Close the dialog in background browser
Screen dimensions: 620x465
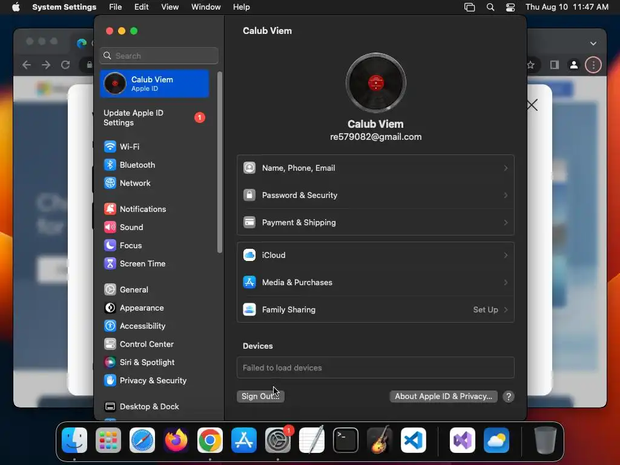(x=532, y=105)
